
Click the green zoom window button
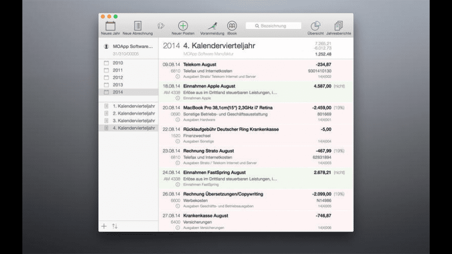click(x=115, y=17)
